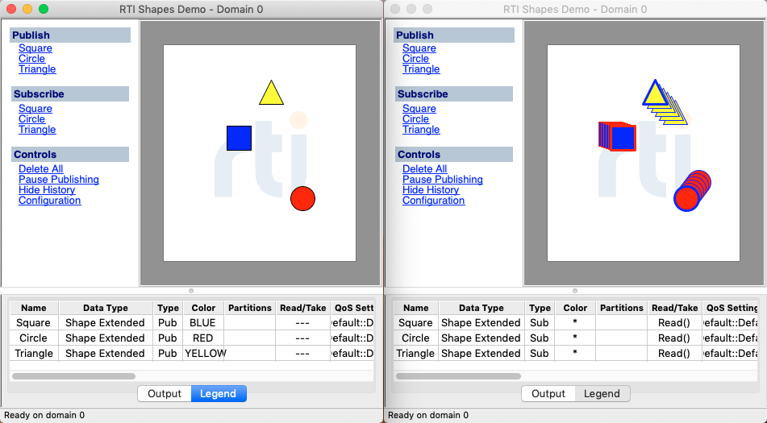Switch to Output tab in right window

click(548, 394)
